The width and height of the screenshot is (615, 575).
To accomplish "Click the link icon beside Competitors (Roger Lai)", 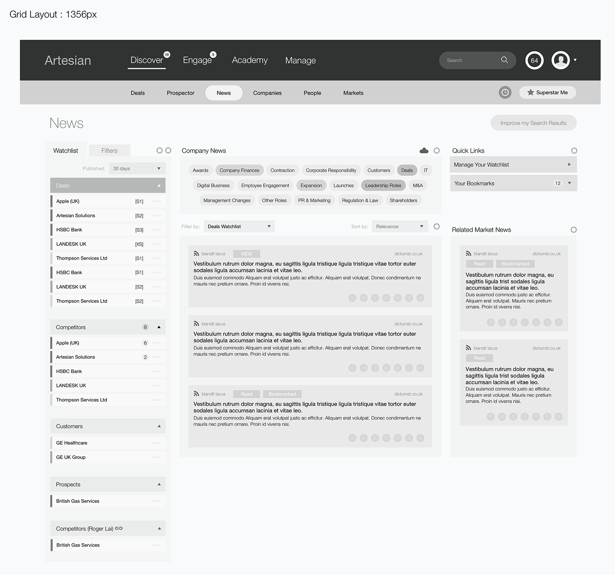I will 119,528.
